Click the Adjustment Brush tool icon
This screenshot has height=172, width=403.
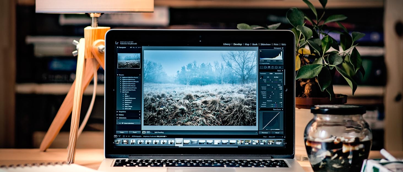(280, 67)
